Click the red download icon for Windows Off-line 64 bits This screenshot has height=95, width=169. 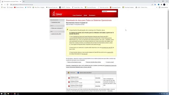pyautogui.click(x=69, y=86)
